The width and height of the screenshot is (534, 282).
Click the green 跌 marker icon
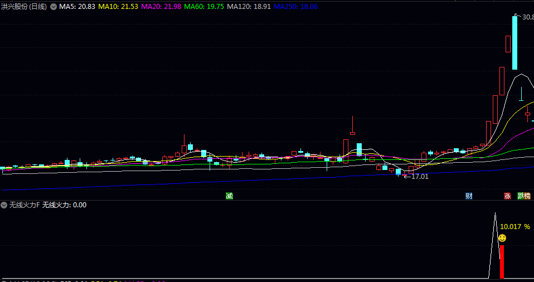(x=521, y=196)
